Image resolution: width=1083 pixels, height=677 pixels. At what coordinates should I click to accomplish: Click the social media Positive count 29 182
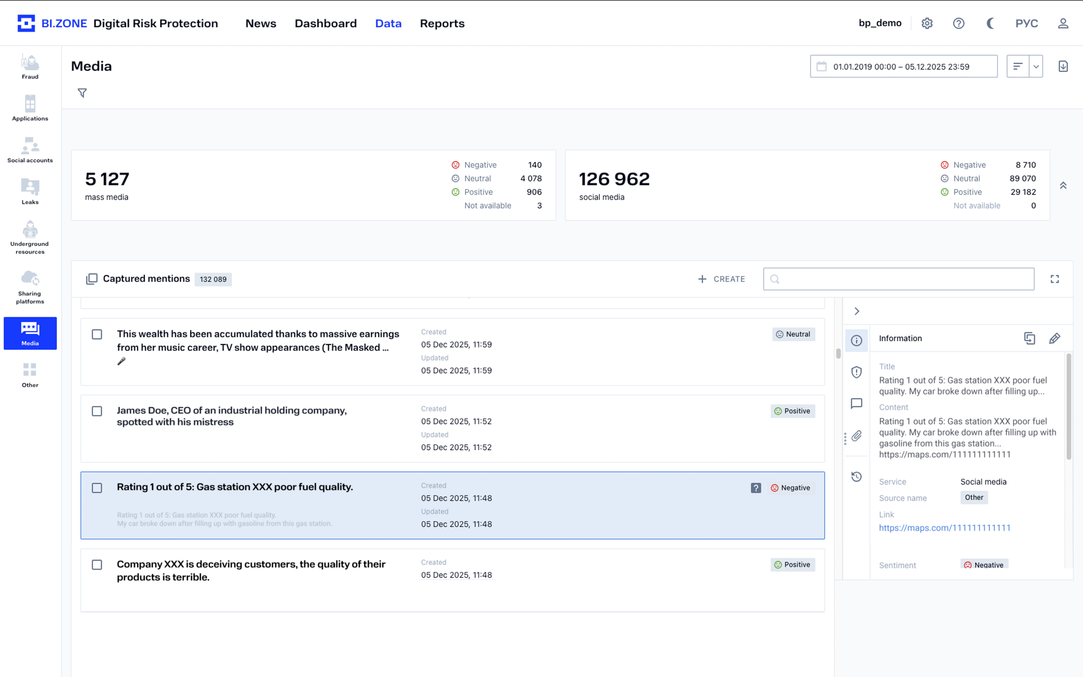(1023, 192)
